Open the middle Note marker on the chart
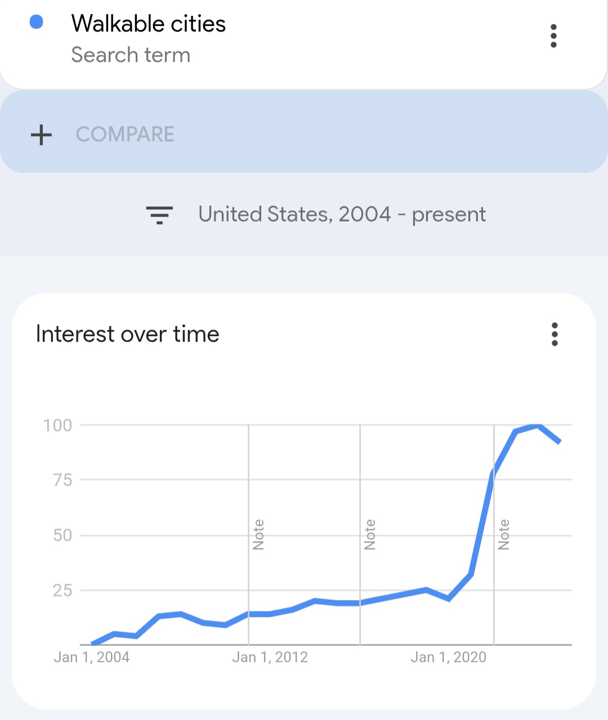This screenshot has height=720, width=608. click(x=370, y=535)
